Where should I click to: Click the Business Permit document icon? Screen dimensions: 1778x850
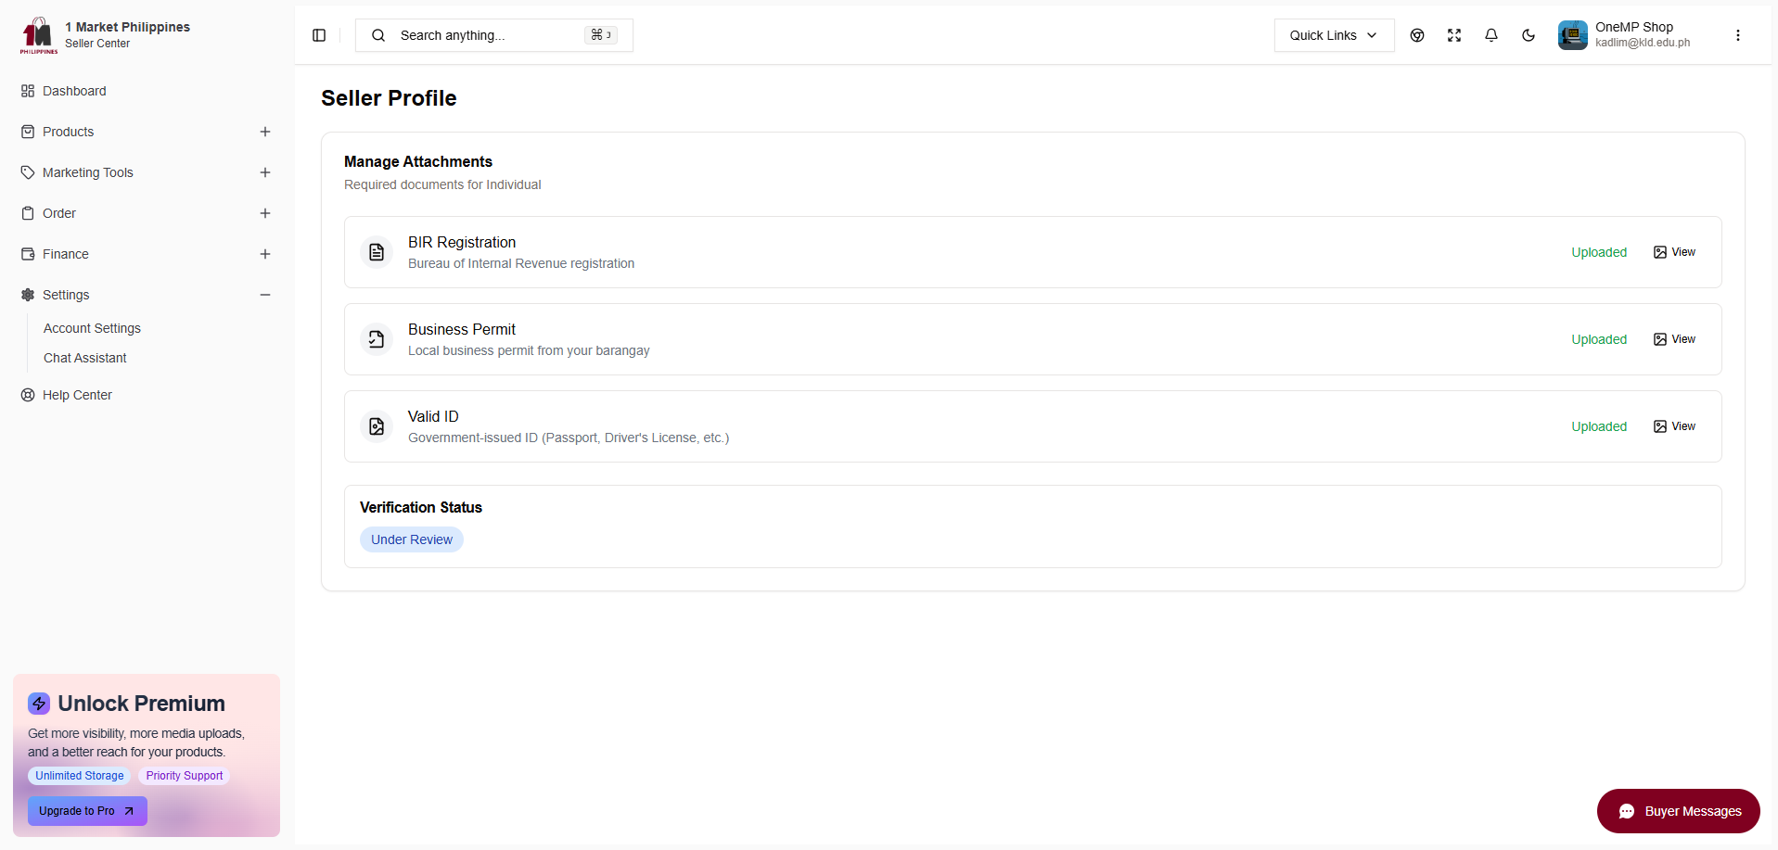[377, 339]
